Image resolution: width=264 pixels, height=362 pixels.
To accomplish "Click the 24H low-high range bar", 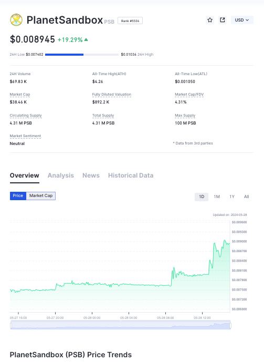I will click(82, 55).
